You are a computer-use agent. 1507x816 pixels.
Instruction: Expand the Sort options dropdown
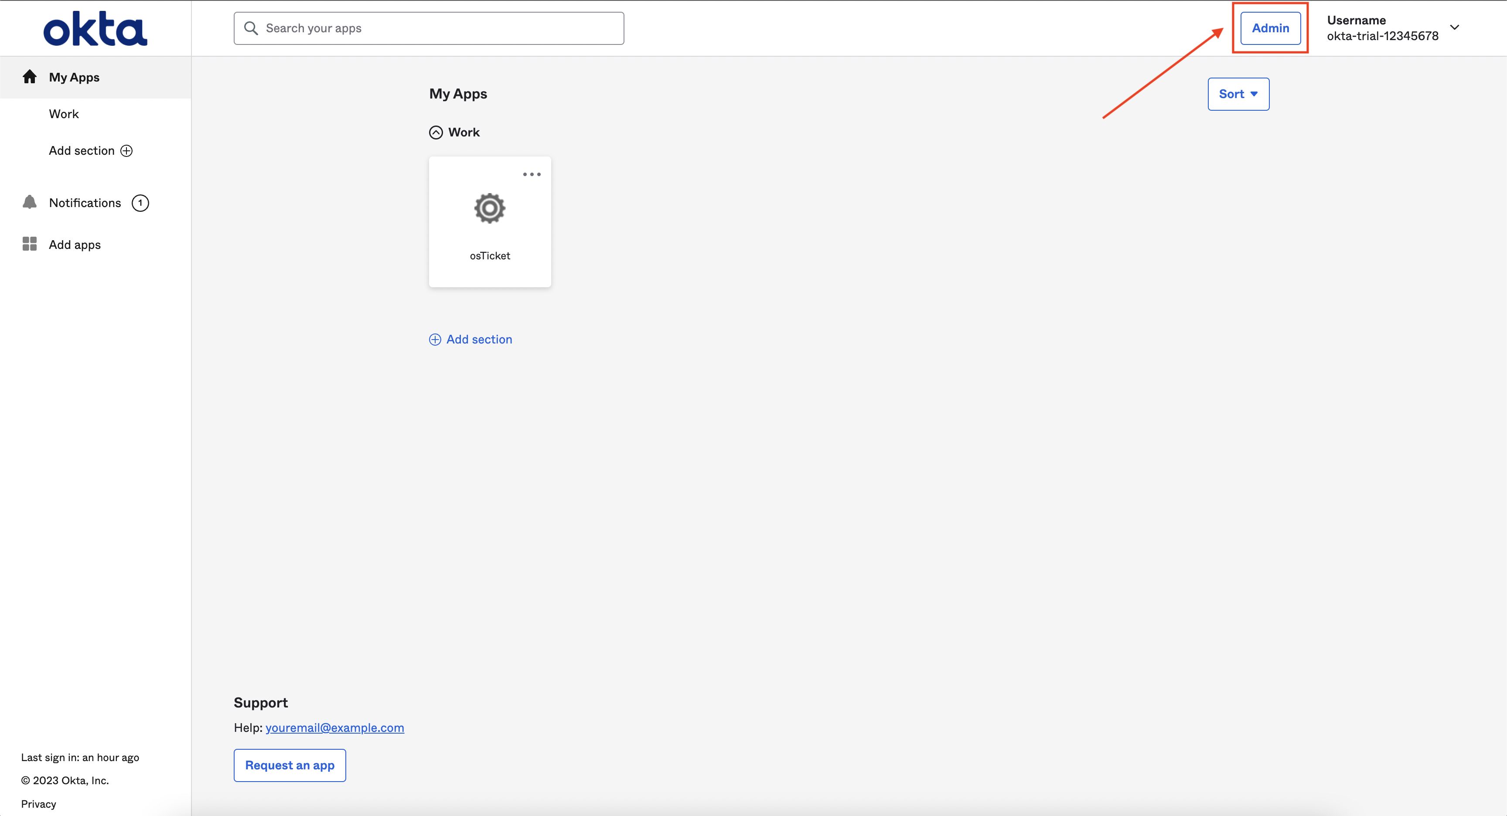pos(1239,93)
